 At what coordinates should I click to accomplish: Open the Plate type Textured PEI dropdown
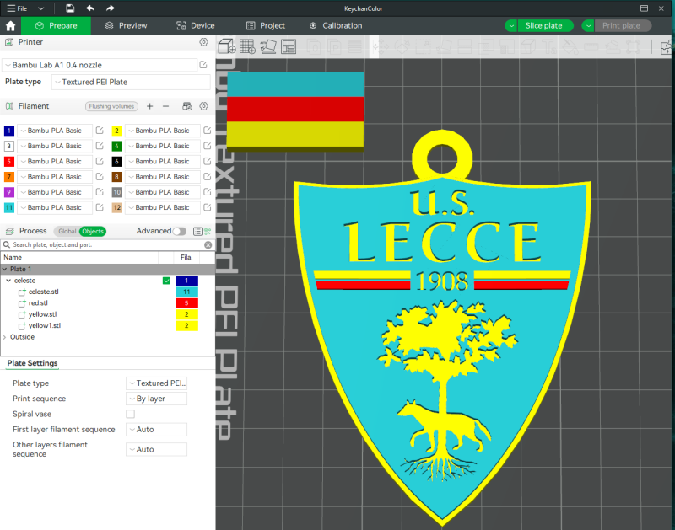[x=131, y=82]
